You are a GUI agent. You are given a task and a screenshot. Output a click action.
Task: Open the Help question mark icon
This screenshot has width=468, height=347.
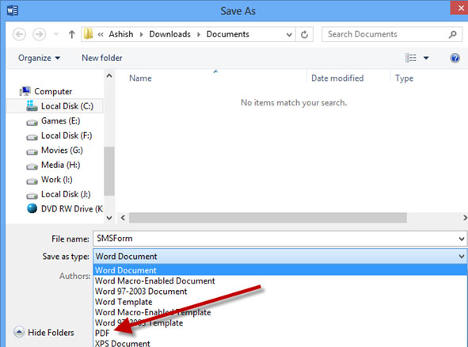tap(455, 58)
